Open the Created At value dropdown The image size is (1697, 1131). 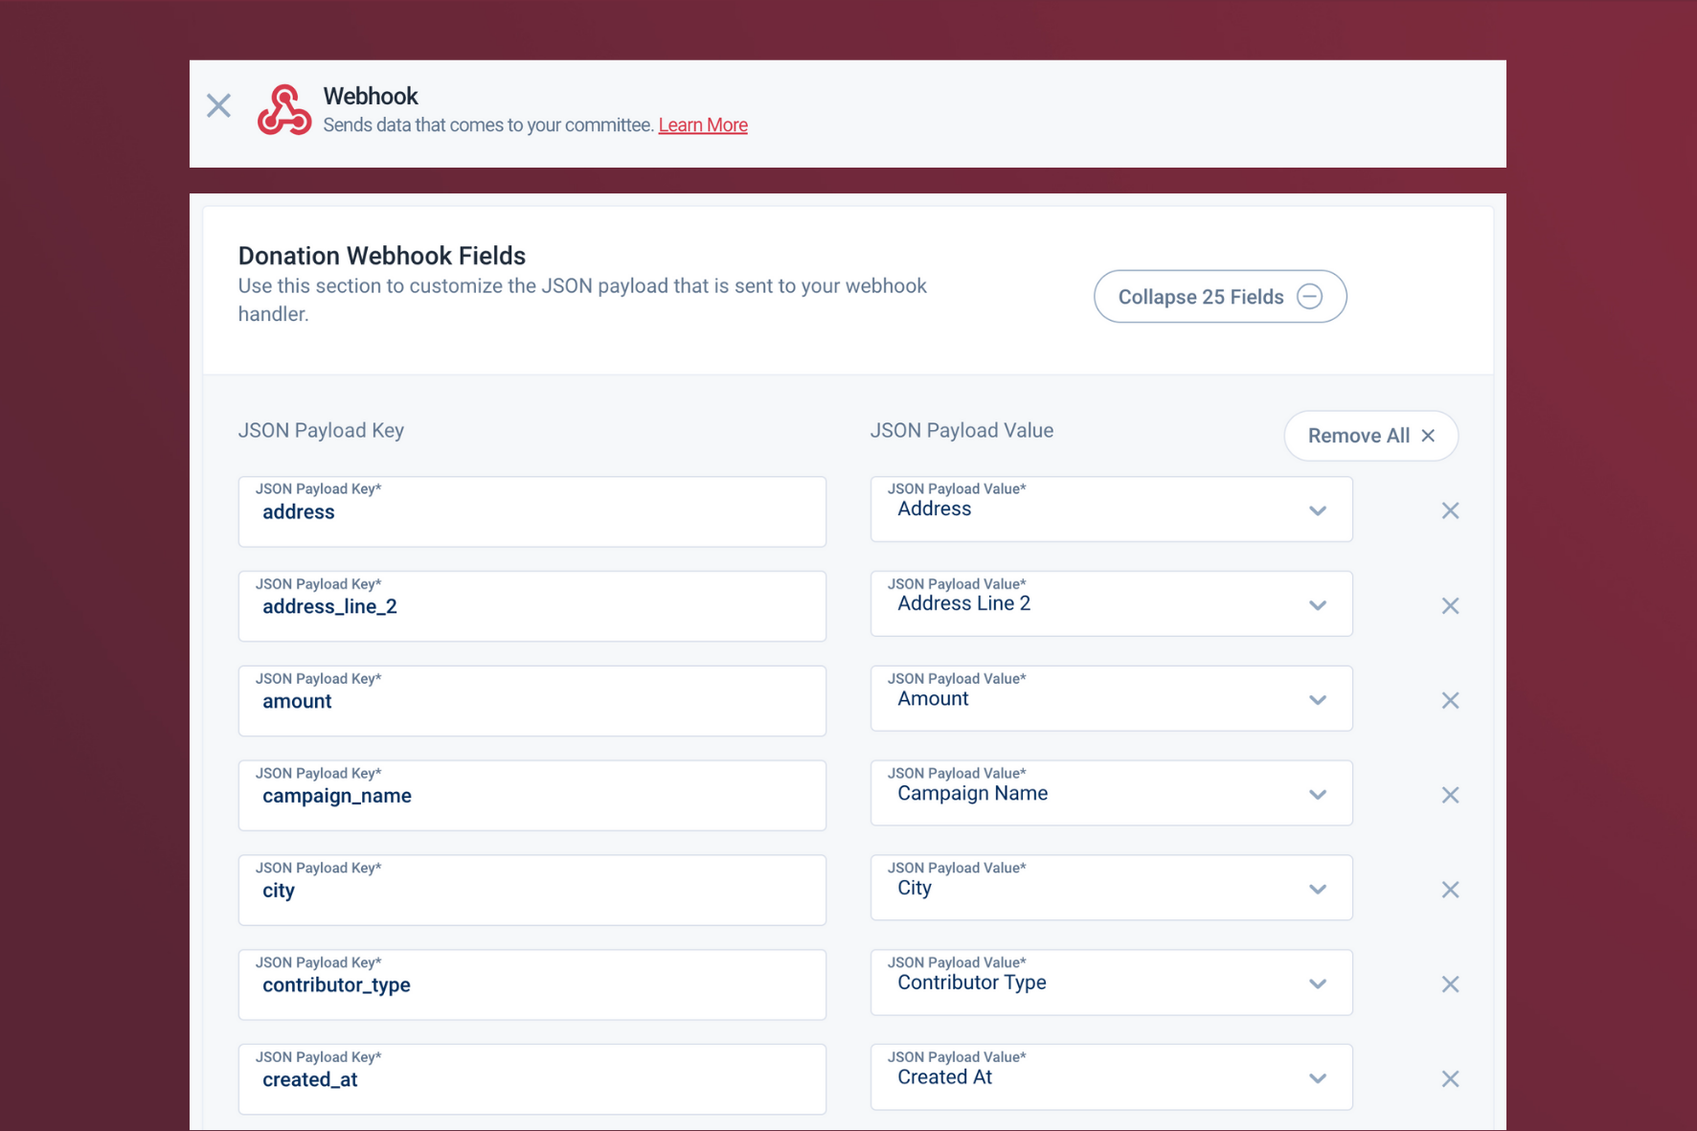(x=1318, y=1077)
